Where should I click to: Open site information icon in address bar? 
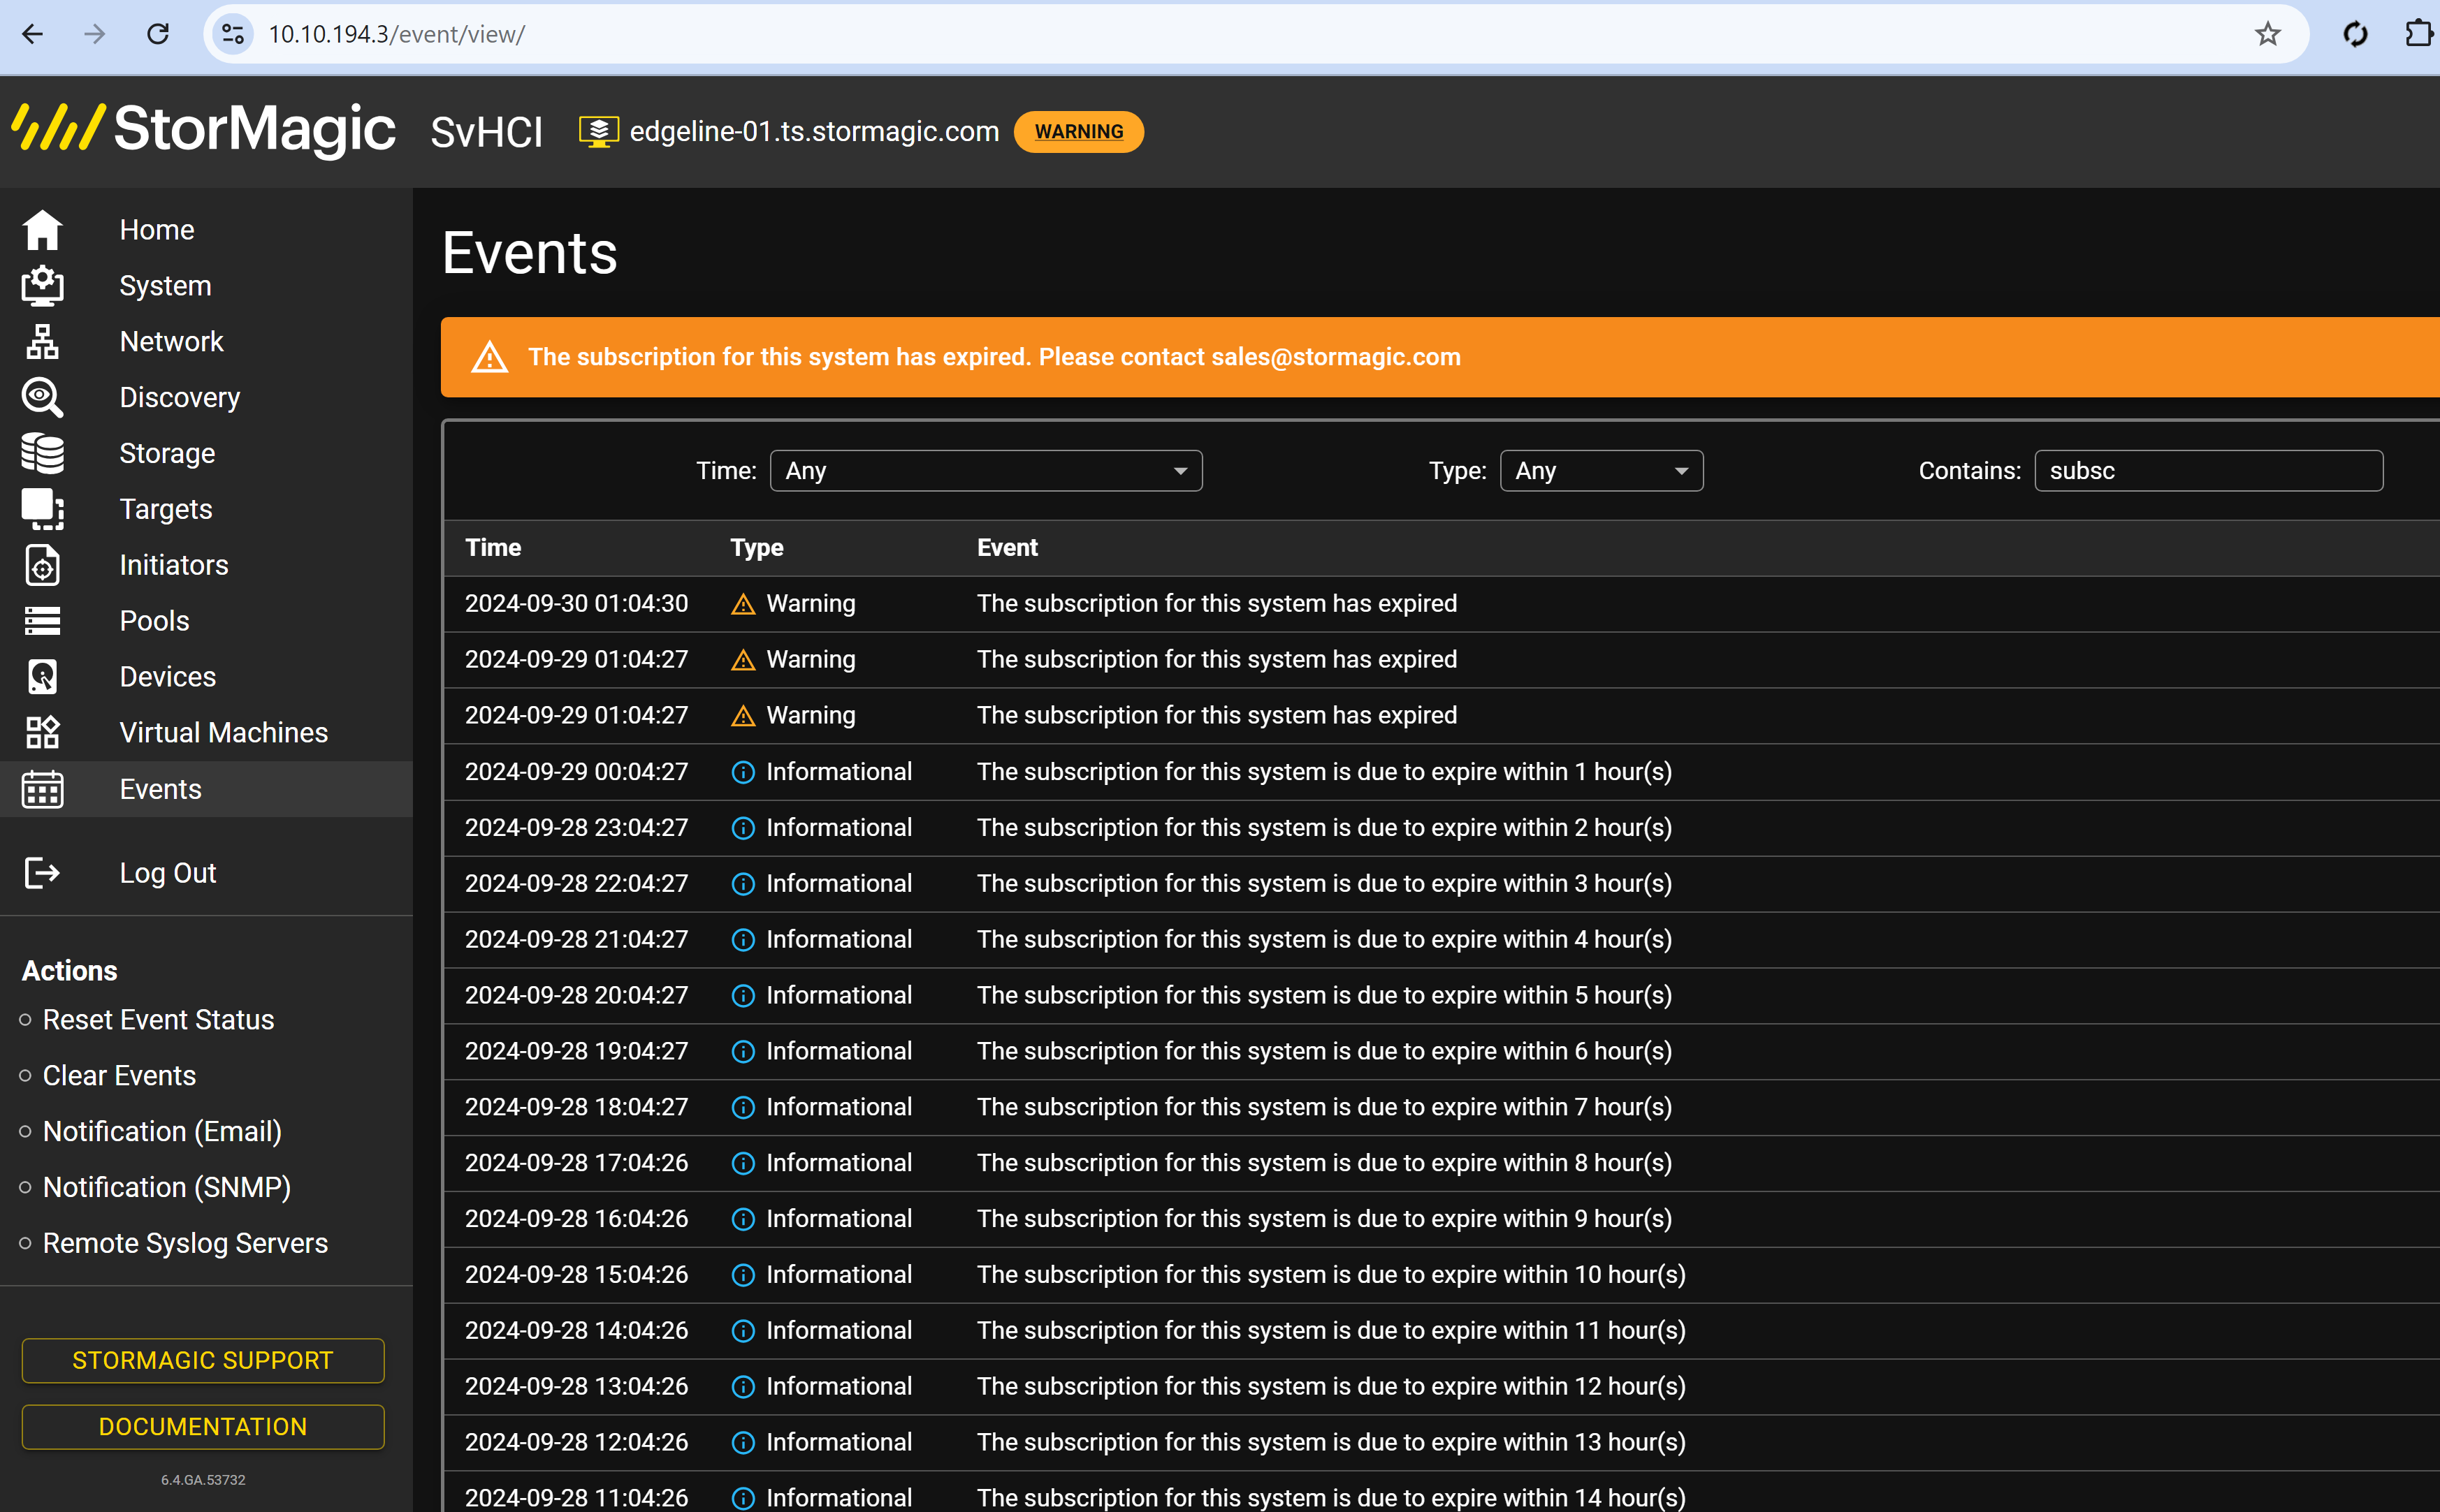click(x=232, y=34)
